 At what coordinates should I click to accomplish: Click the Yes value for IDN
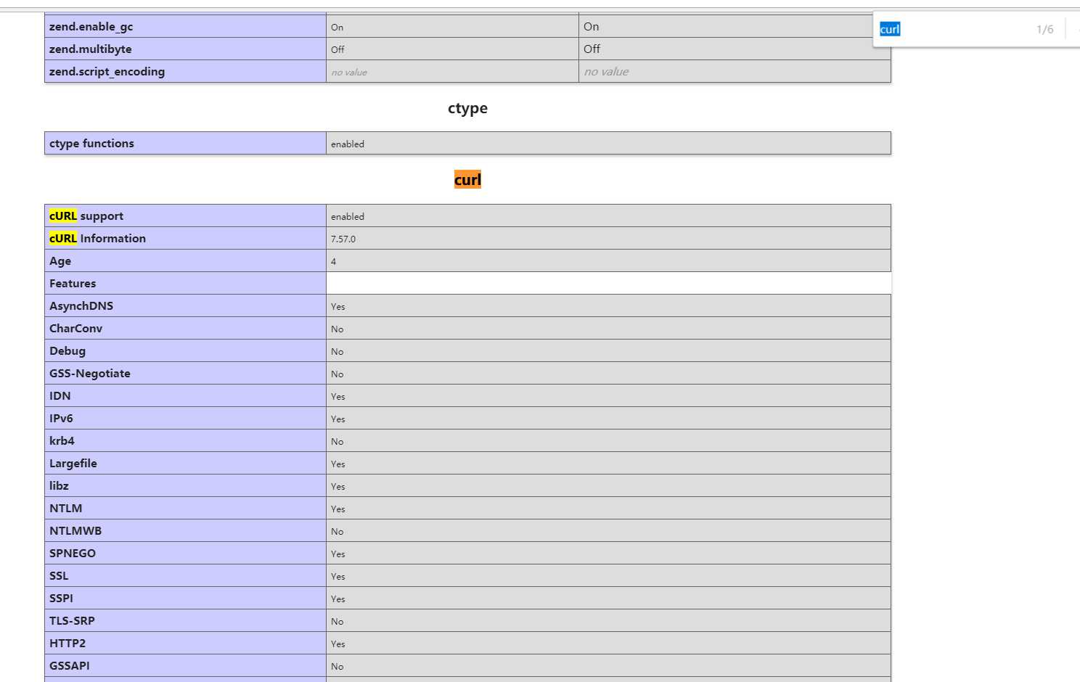[x=338, y=397]
